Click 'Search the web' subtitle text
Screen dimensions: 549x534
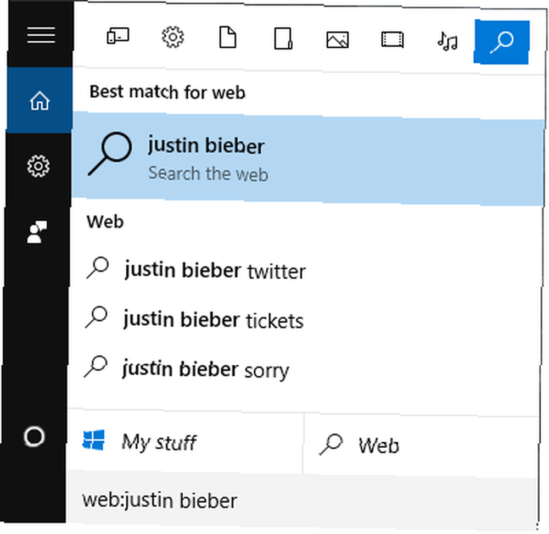(208, 174)
